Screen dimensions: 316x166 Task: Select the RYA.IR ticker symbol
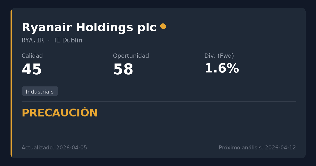(33, 40)
